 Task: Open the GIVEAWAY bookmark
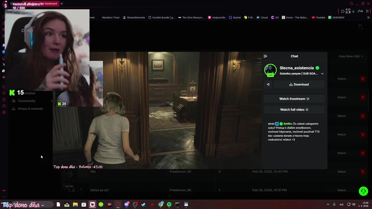(336, 17)
